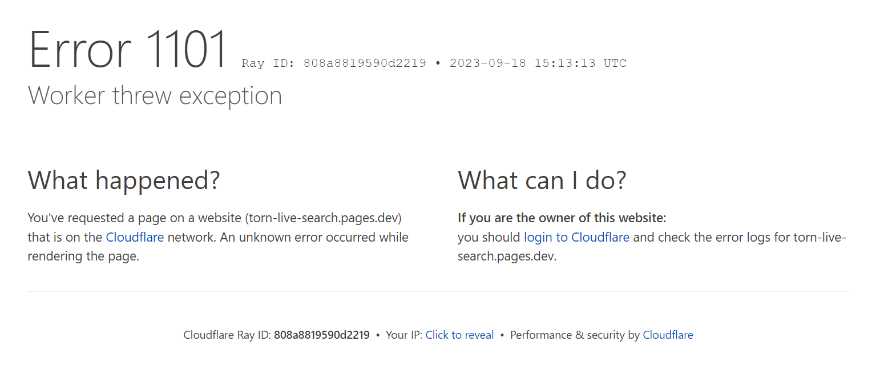Click the 'Performance & security by' footer text
The image size is (892, 365).
(x=575, y=335)
